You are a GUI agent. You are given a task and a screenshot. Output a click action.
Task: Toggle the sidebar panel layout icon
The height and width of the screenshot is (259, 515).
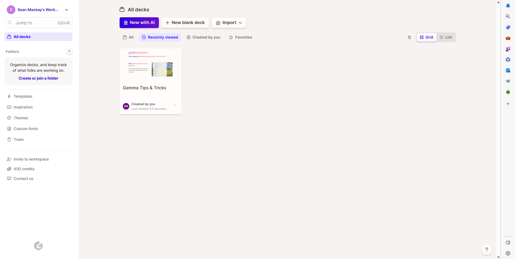click(x=508, y=243)
